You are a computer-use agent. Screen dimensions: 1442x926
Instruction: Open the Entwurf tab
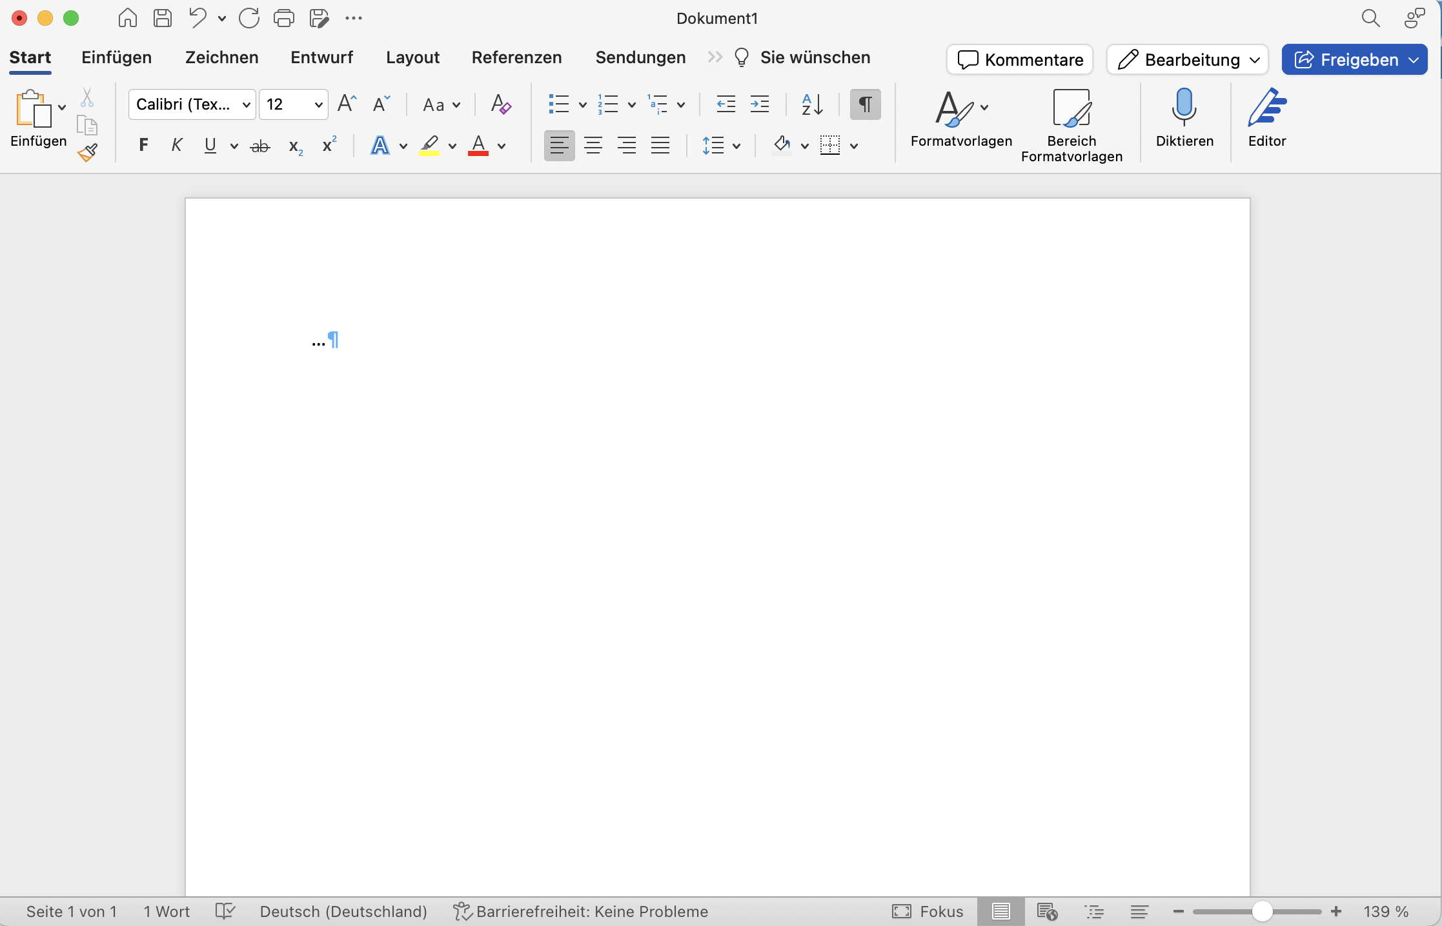(321, 57)
